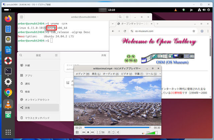Open the オーディオ(A) menu in VLC
Image resolution: width=214 pixels, height=140 pixels.
coord(111,74)
